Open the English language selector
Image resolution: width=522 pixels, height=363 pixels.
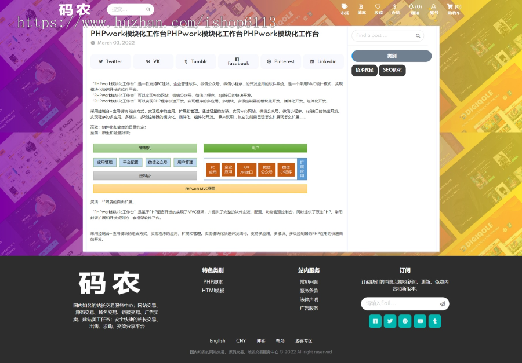point(217,341)
